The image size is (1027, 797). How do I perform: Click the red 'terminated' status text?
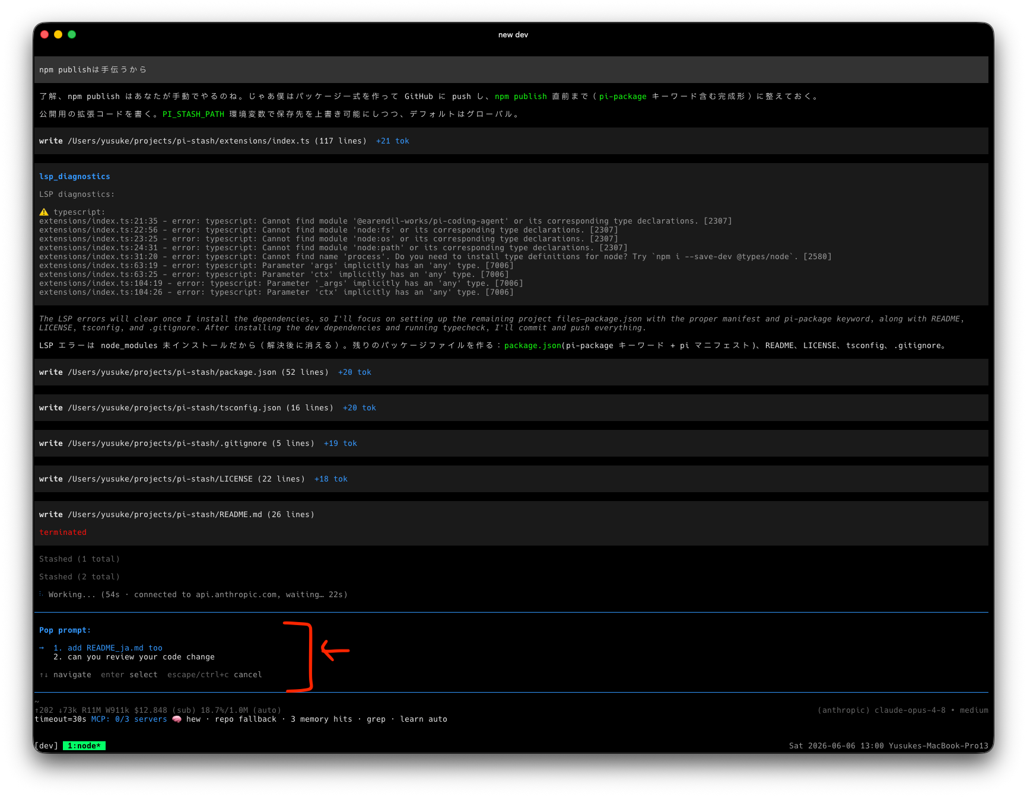[x=63, y=532]
